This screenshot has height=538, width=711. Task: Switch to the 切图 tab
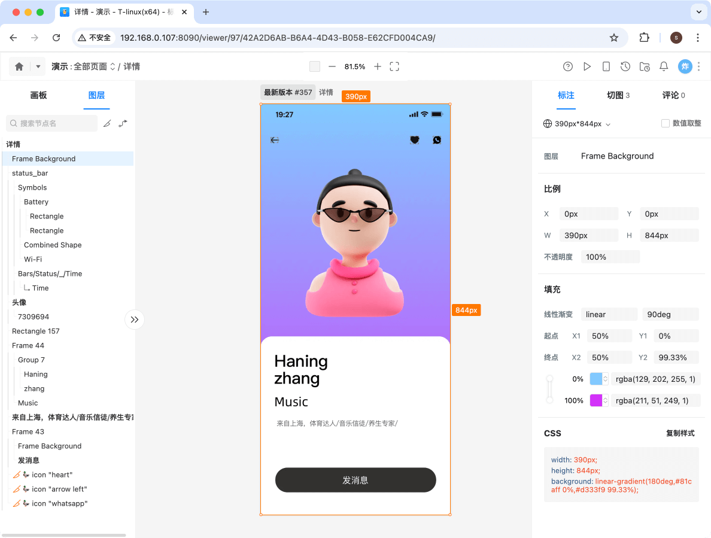[616, 95]
